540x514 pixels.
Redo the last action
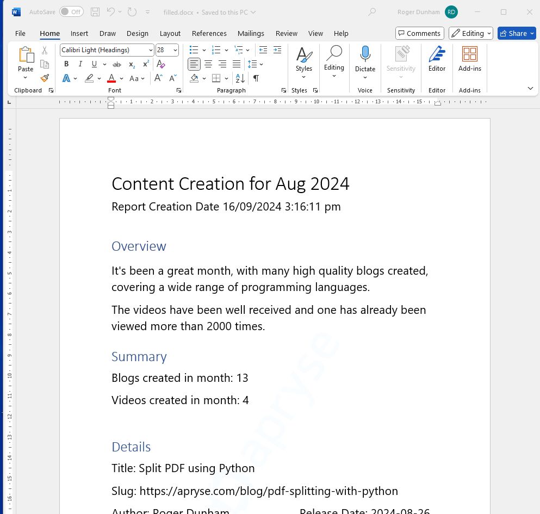point(132,12)
